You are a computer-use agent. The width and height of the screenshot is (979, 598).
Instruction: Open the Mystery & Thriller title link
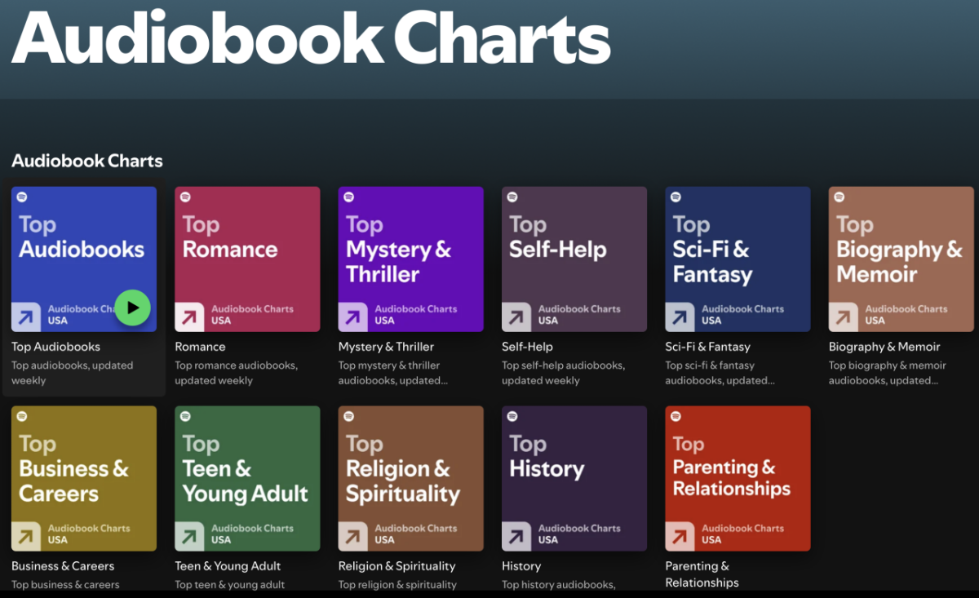click(x=386, y=347)
